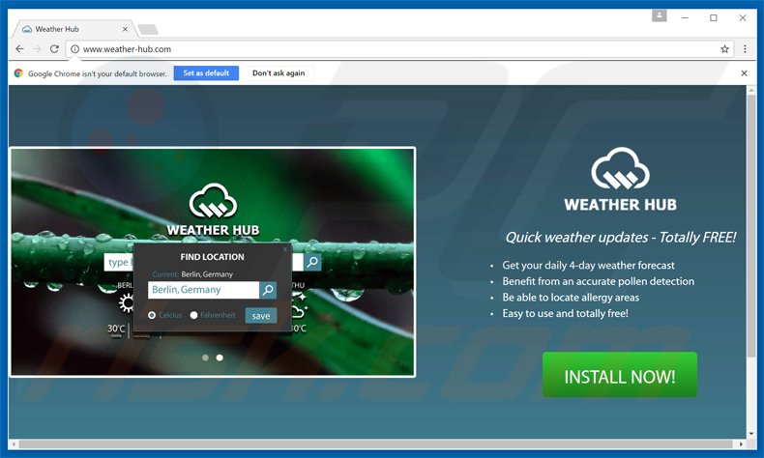Click the Berlin, Germany location input field
The width and height of the screenshot is (764, 458).
coord(204,290)
